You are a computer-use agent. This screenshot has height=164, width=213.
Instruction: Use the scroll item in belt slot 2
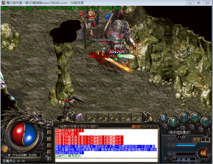[x=91, y=117]
